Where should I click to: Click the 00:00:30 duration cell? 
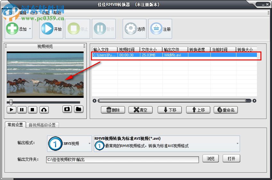point(129,55)
